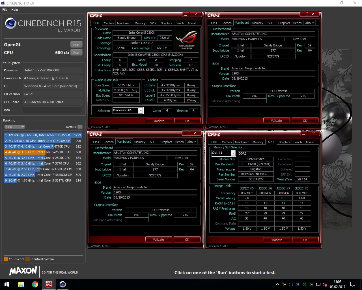362x290 pixels.
Task: Click the Core Speed value 5075.8 MHz
Action: point(126,85)
